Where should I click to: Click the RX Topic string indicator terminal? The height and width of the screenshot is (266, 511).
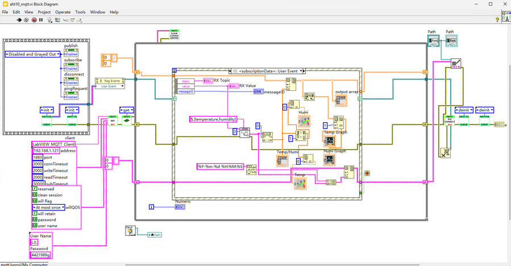208,81
